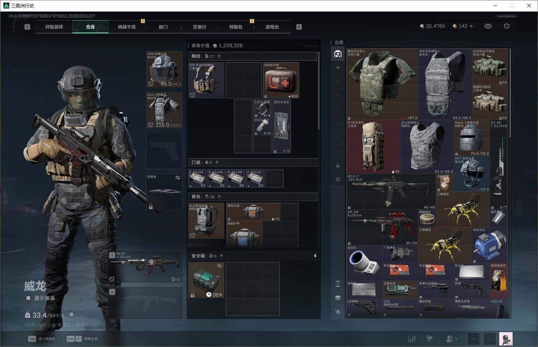Select the KC17 weapon in slot 1

point(145,267)
